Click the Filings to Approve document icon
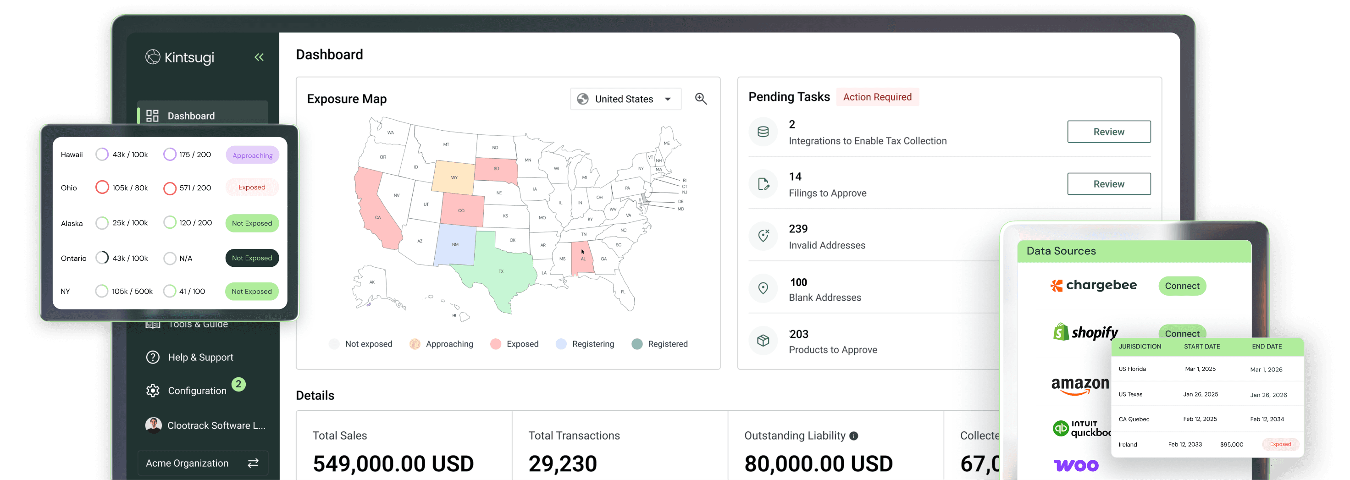Viewport: 1350px width, 480px height. click(x=763, y=184)
